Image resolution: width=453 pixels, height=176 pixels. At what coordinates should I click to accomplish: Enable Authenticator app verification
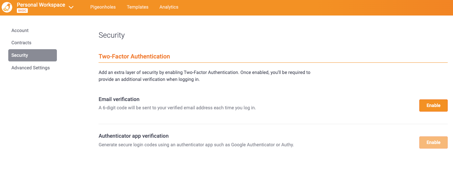(433, 142)
